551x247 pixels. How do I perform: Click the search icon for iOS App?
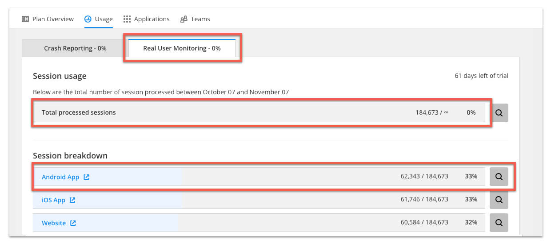point(499,200)
